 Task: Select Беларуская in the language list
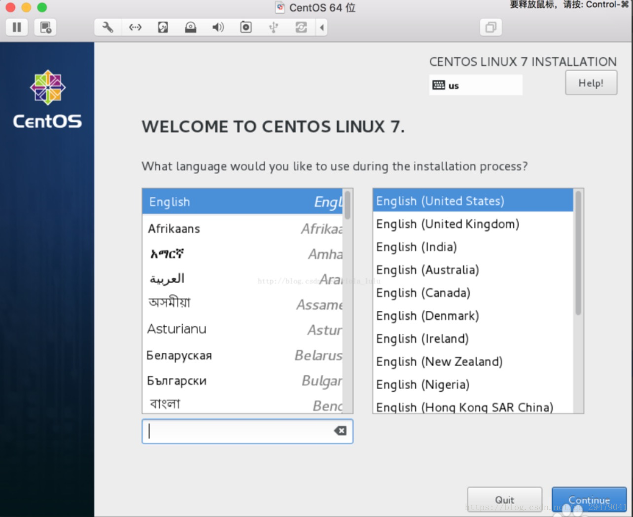pos(243,355)
